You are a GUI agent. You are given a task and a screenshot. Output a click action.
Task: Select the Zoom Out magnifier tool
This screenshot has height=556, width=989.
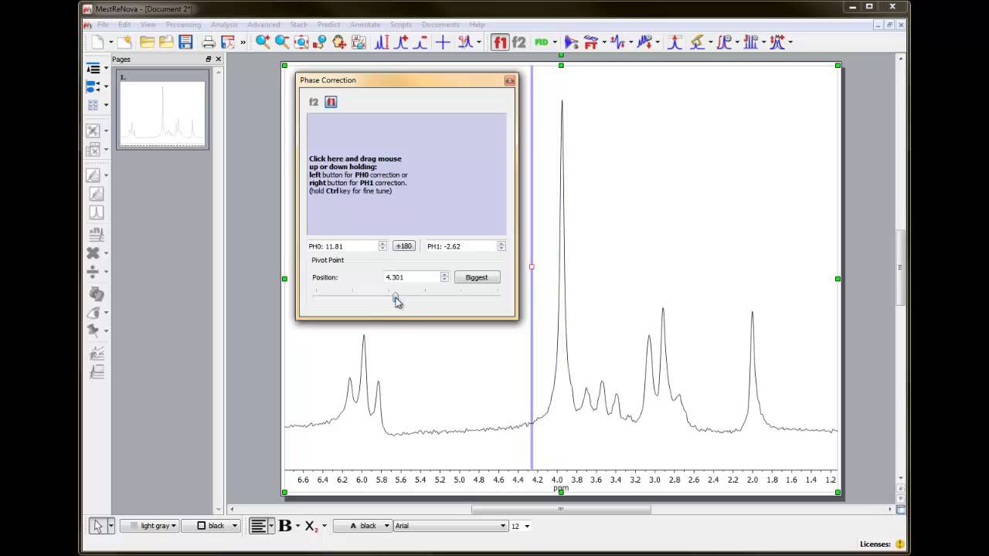point(282,42)
